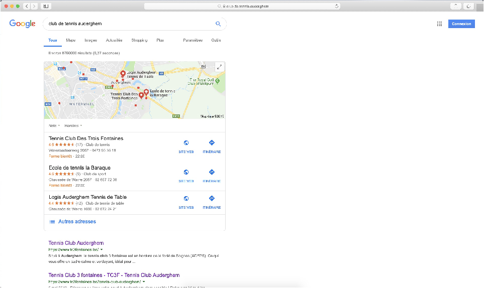The width and height of the screenshot is (484, 288).
Task: Open the Tennis Club Auderghem result
Action: (x=76, y=243)
